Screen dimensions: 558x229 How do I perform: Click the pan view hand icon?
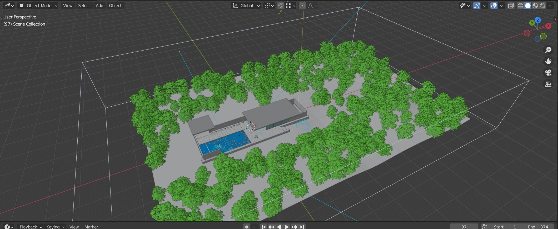548,61
